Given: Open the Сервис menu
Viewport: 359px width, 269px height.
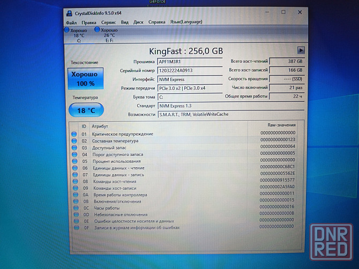Looking at the screenshot, I should click(109, 22).
